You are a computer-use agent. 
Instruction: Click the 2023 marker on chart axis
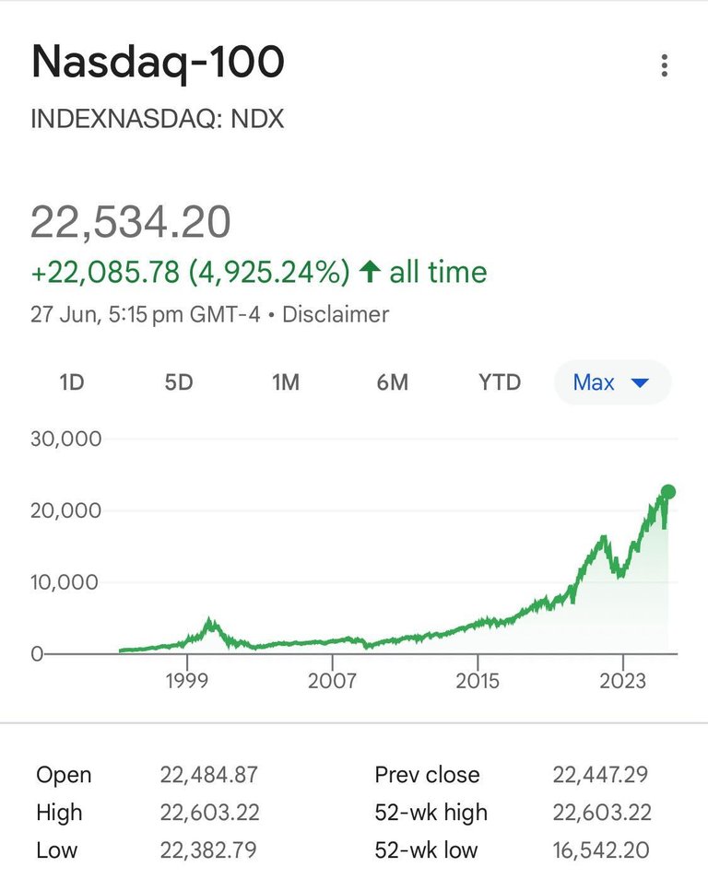(x=623, y=680)
